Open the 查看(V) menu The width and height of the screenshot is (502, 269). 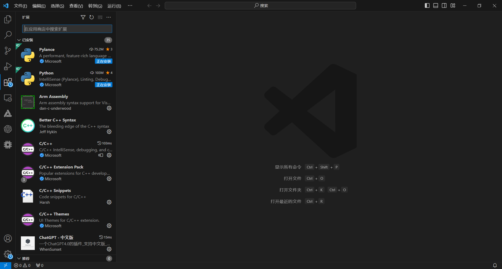[x=76, y=6]
